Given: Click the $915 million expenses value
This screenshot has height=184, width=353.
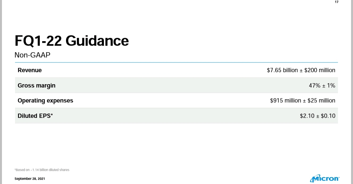Looking at the screenshot, I should click(285, 100).
